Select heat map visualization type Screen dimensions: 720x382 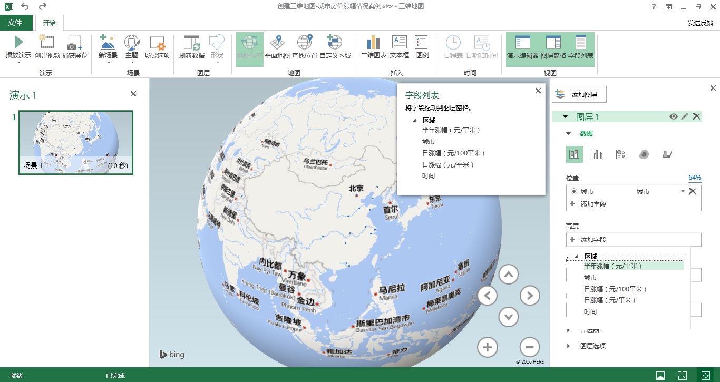644,154
